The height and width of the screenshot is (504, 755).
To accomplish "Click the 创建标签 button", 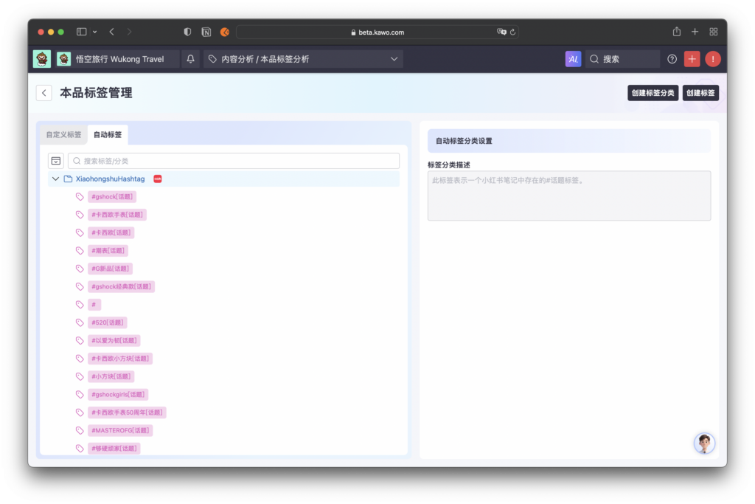I will tap(700, 93).
